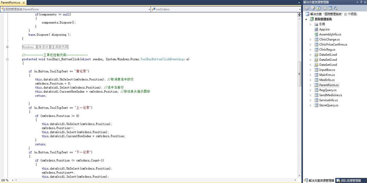Select MainFrm.cs in the solution tree
This screenshot has height=183, width=367.
pyautogui.click(x=327, y=75)
